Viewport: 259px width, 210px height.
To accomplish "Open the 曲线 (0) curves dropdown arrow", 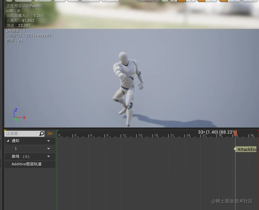I will (x=49, y=156).
